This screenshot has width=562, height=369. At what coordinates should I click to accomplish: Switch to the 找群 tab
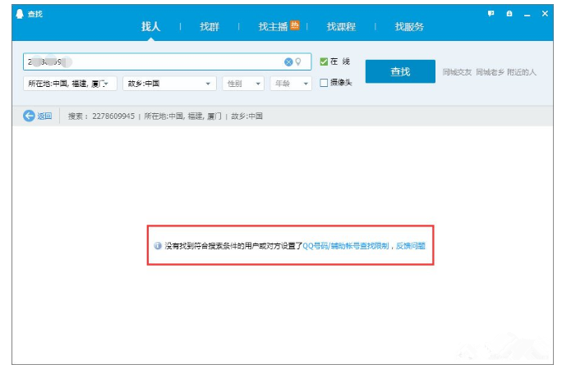(x=210, y=27)
